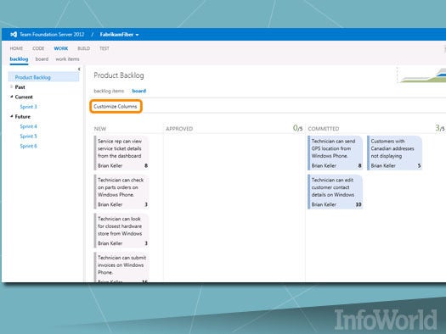Switch to backlog items view
Image resolution: width=446 pixels, height=334 pixels.
pos(109,91)
